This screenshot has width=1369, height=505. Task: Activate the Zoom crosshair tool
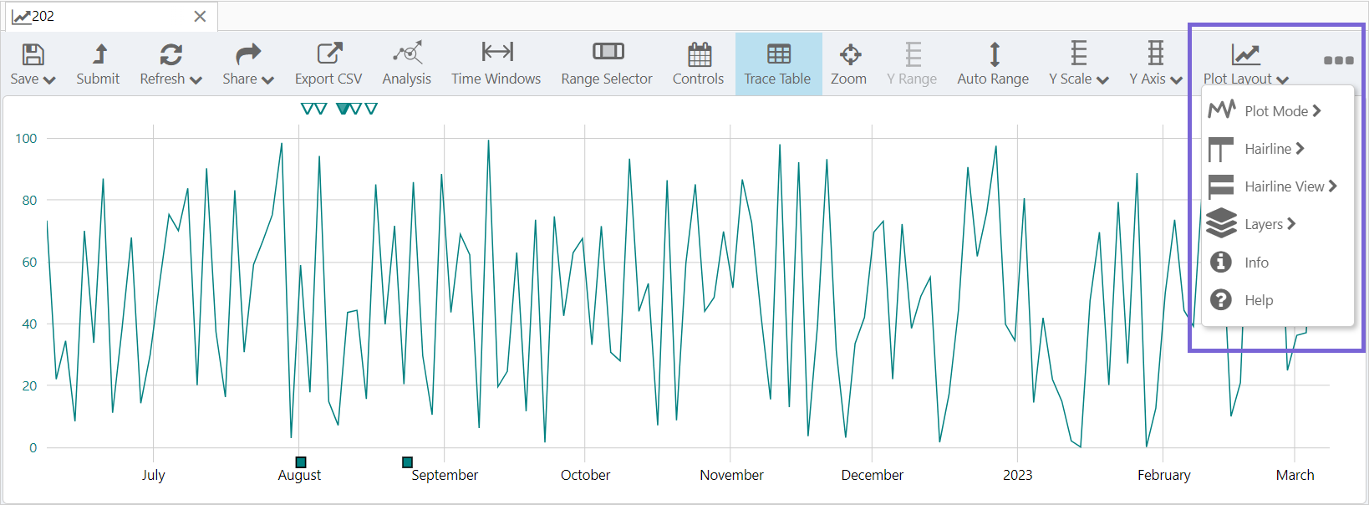[x=849, y=54]
